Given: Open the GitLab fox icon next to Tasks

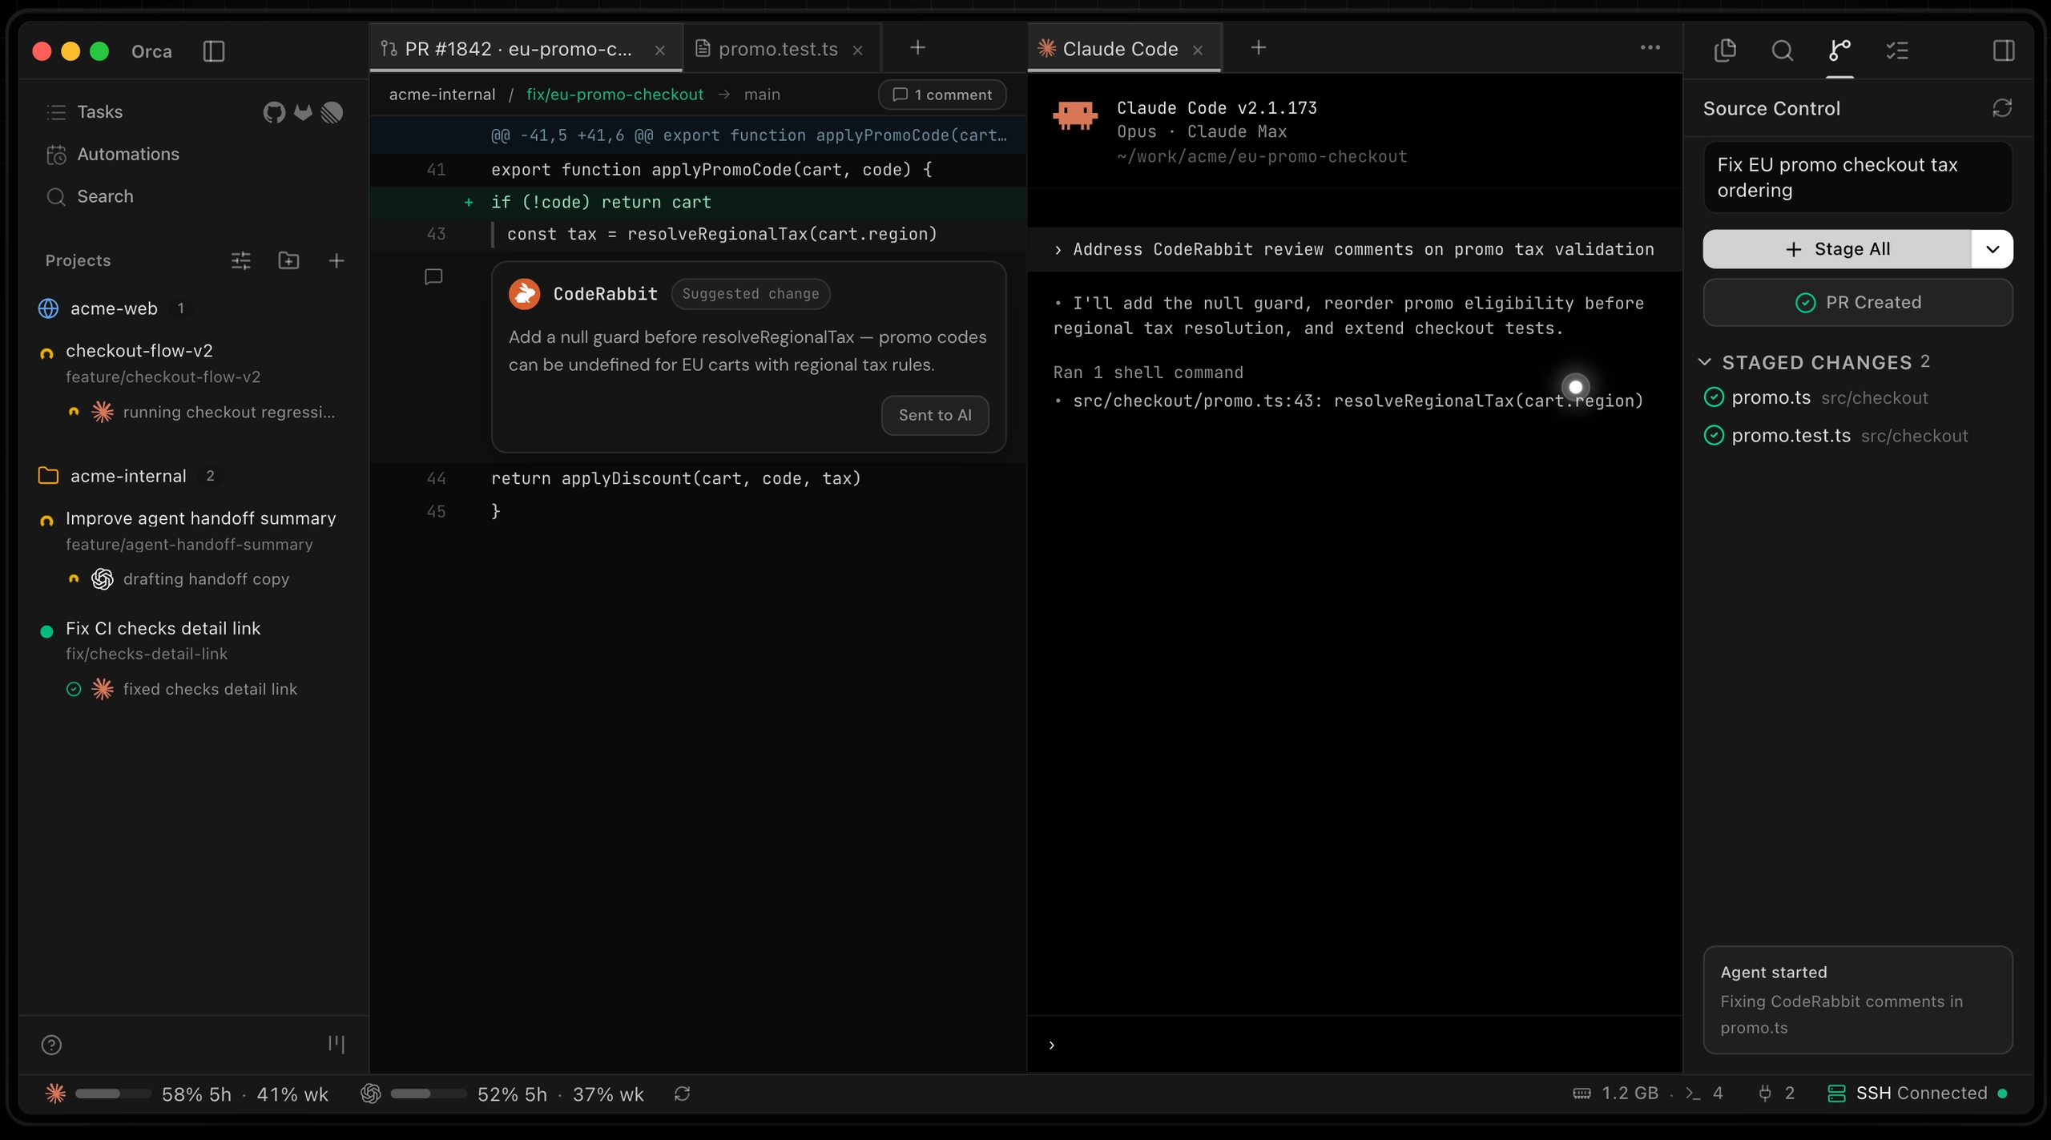Looking at the screenshot, I should pos(303,112).
